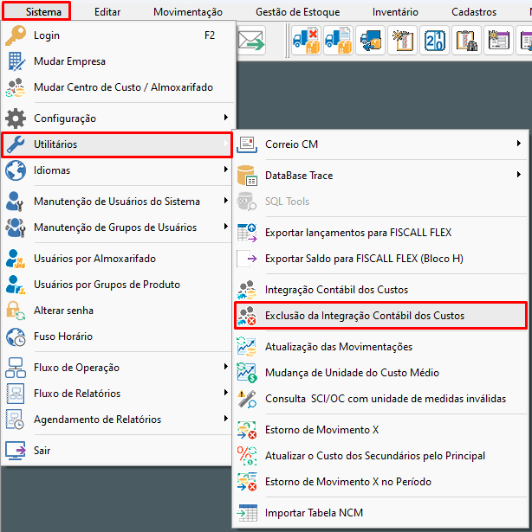
Task: Open the Movimentação menu
Action: (x=188, y=12)
